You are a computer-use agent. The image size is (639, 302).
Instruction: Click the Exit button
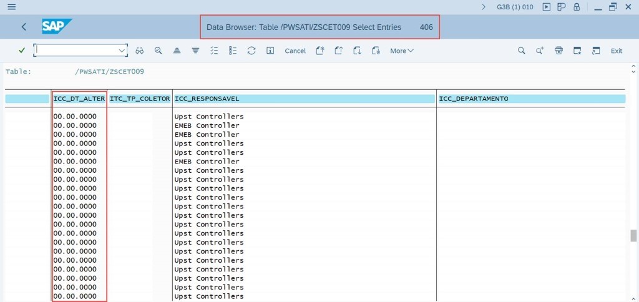(617, 51)
